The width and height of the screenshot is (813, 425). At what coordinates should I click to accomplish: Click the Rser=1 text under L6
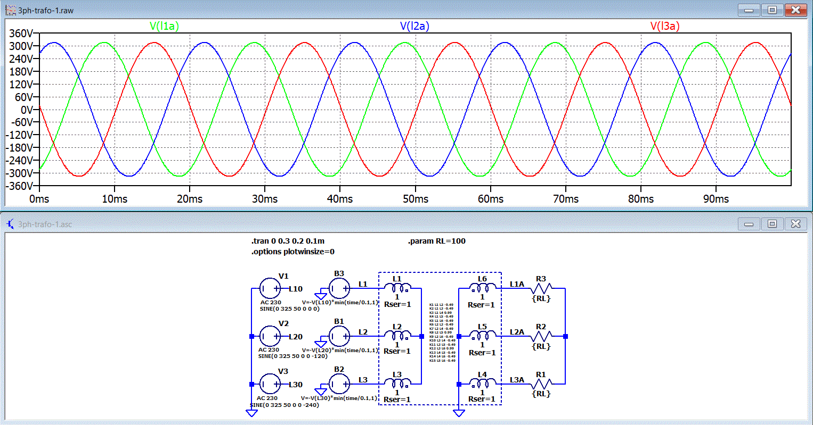pos(482,305)
